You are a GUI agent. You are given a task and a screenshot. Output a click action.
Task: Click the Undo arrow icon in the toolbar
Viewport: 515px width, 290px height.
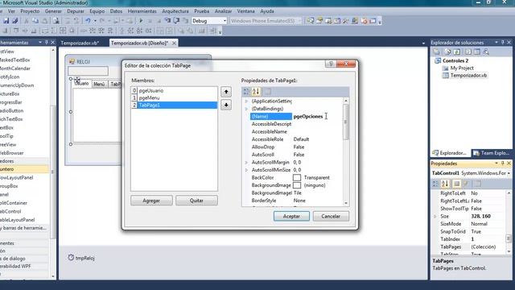point(88,21)
